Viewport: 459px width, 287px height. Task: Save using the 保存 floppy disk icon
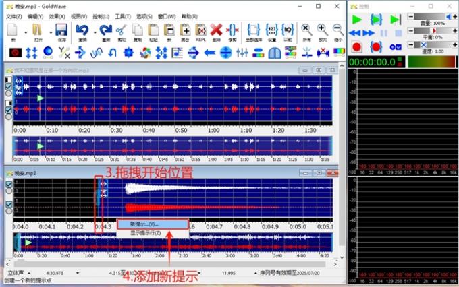coord(61,30)
